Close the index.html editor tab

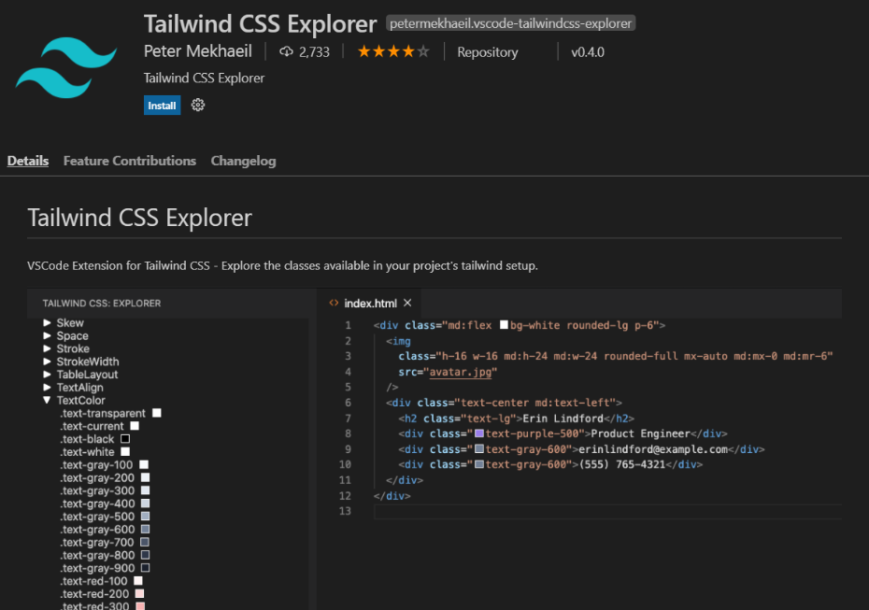pyautogui.click(x=407, y=303)
